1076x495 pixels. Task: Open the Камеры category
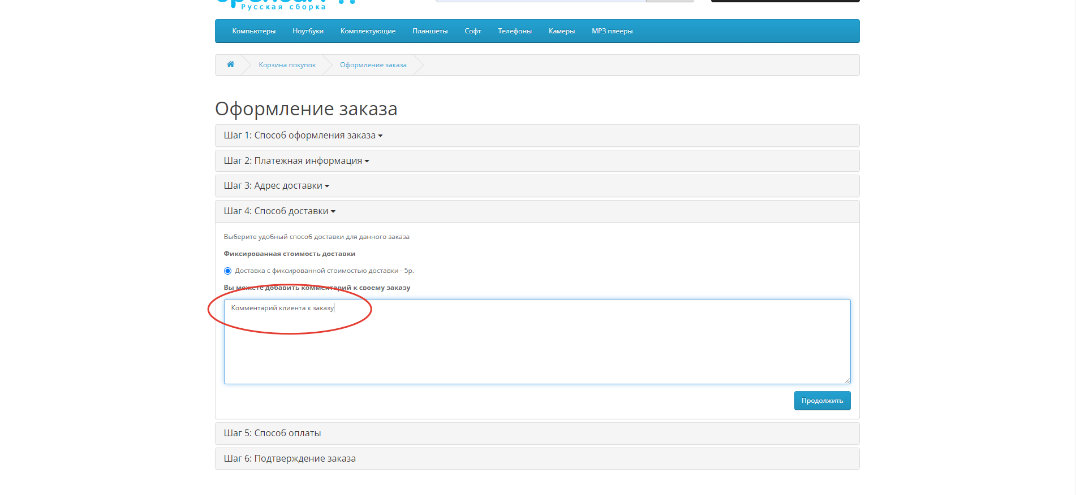pos(561,31)
